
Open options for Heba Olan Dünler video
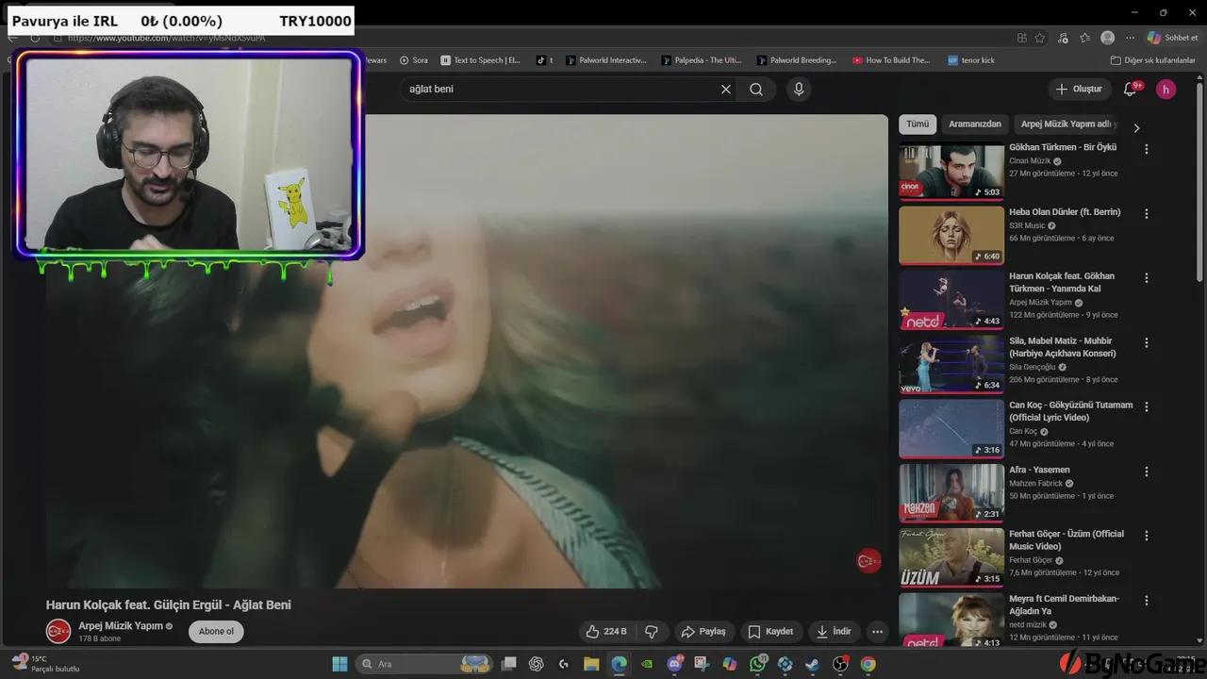(x=1147, y=214)
